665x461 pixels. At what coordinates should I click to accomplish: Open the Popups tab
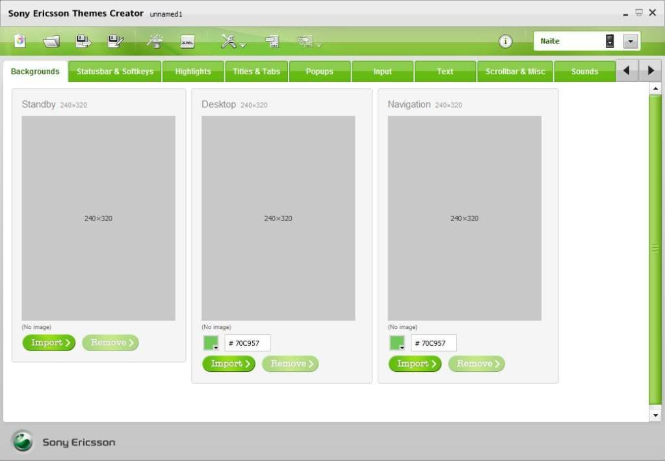coord(320,72)
